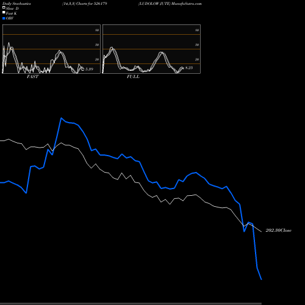Click the 'Fast K' legend label
Screen dimensions: 305x305
[x=12, y=13]
